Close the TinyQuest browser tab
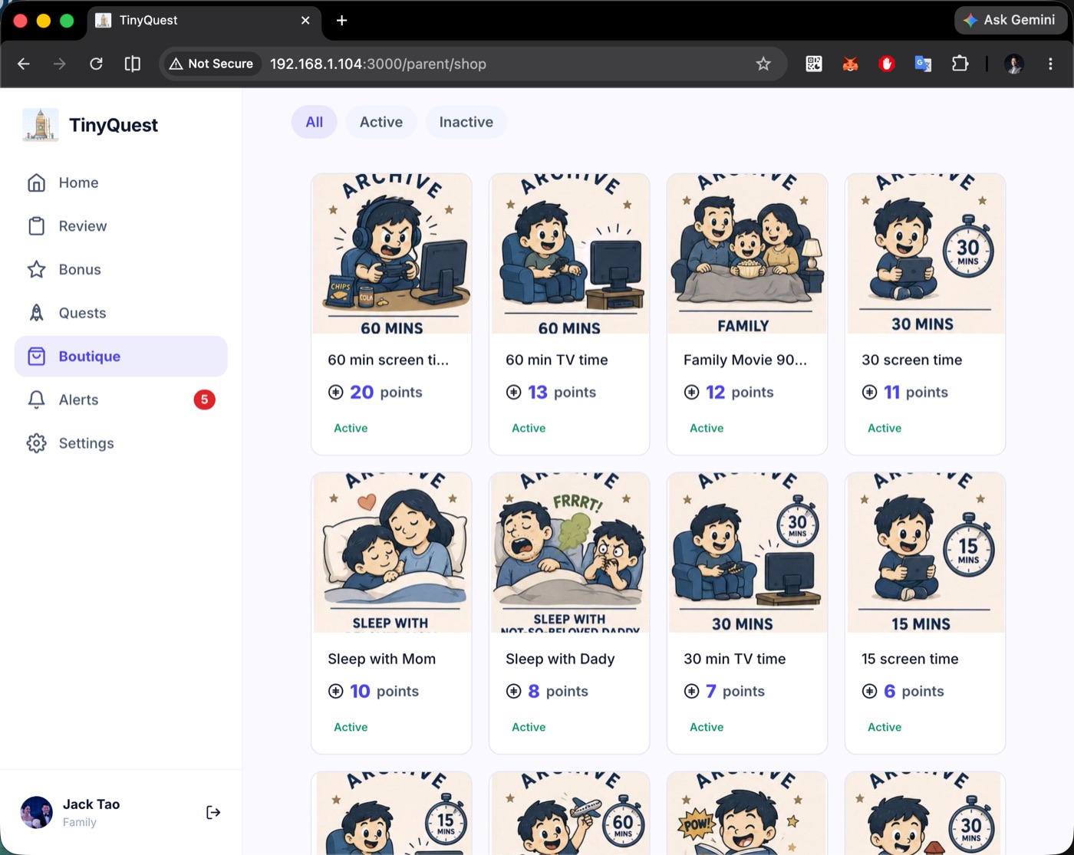Viewport: 1074px width, 855px height. click(x=305, y=21)
